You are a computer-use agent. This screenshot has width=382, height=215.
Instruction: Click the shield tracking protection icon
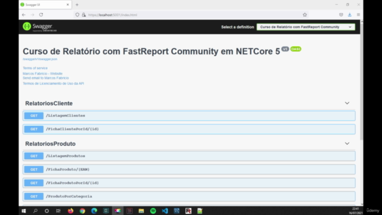(x=77, y=14)
